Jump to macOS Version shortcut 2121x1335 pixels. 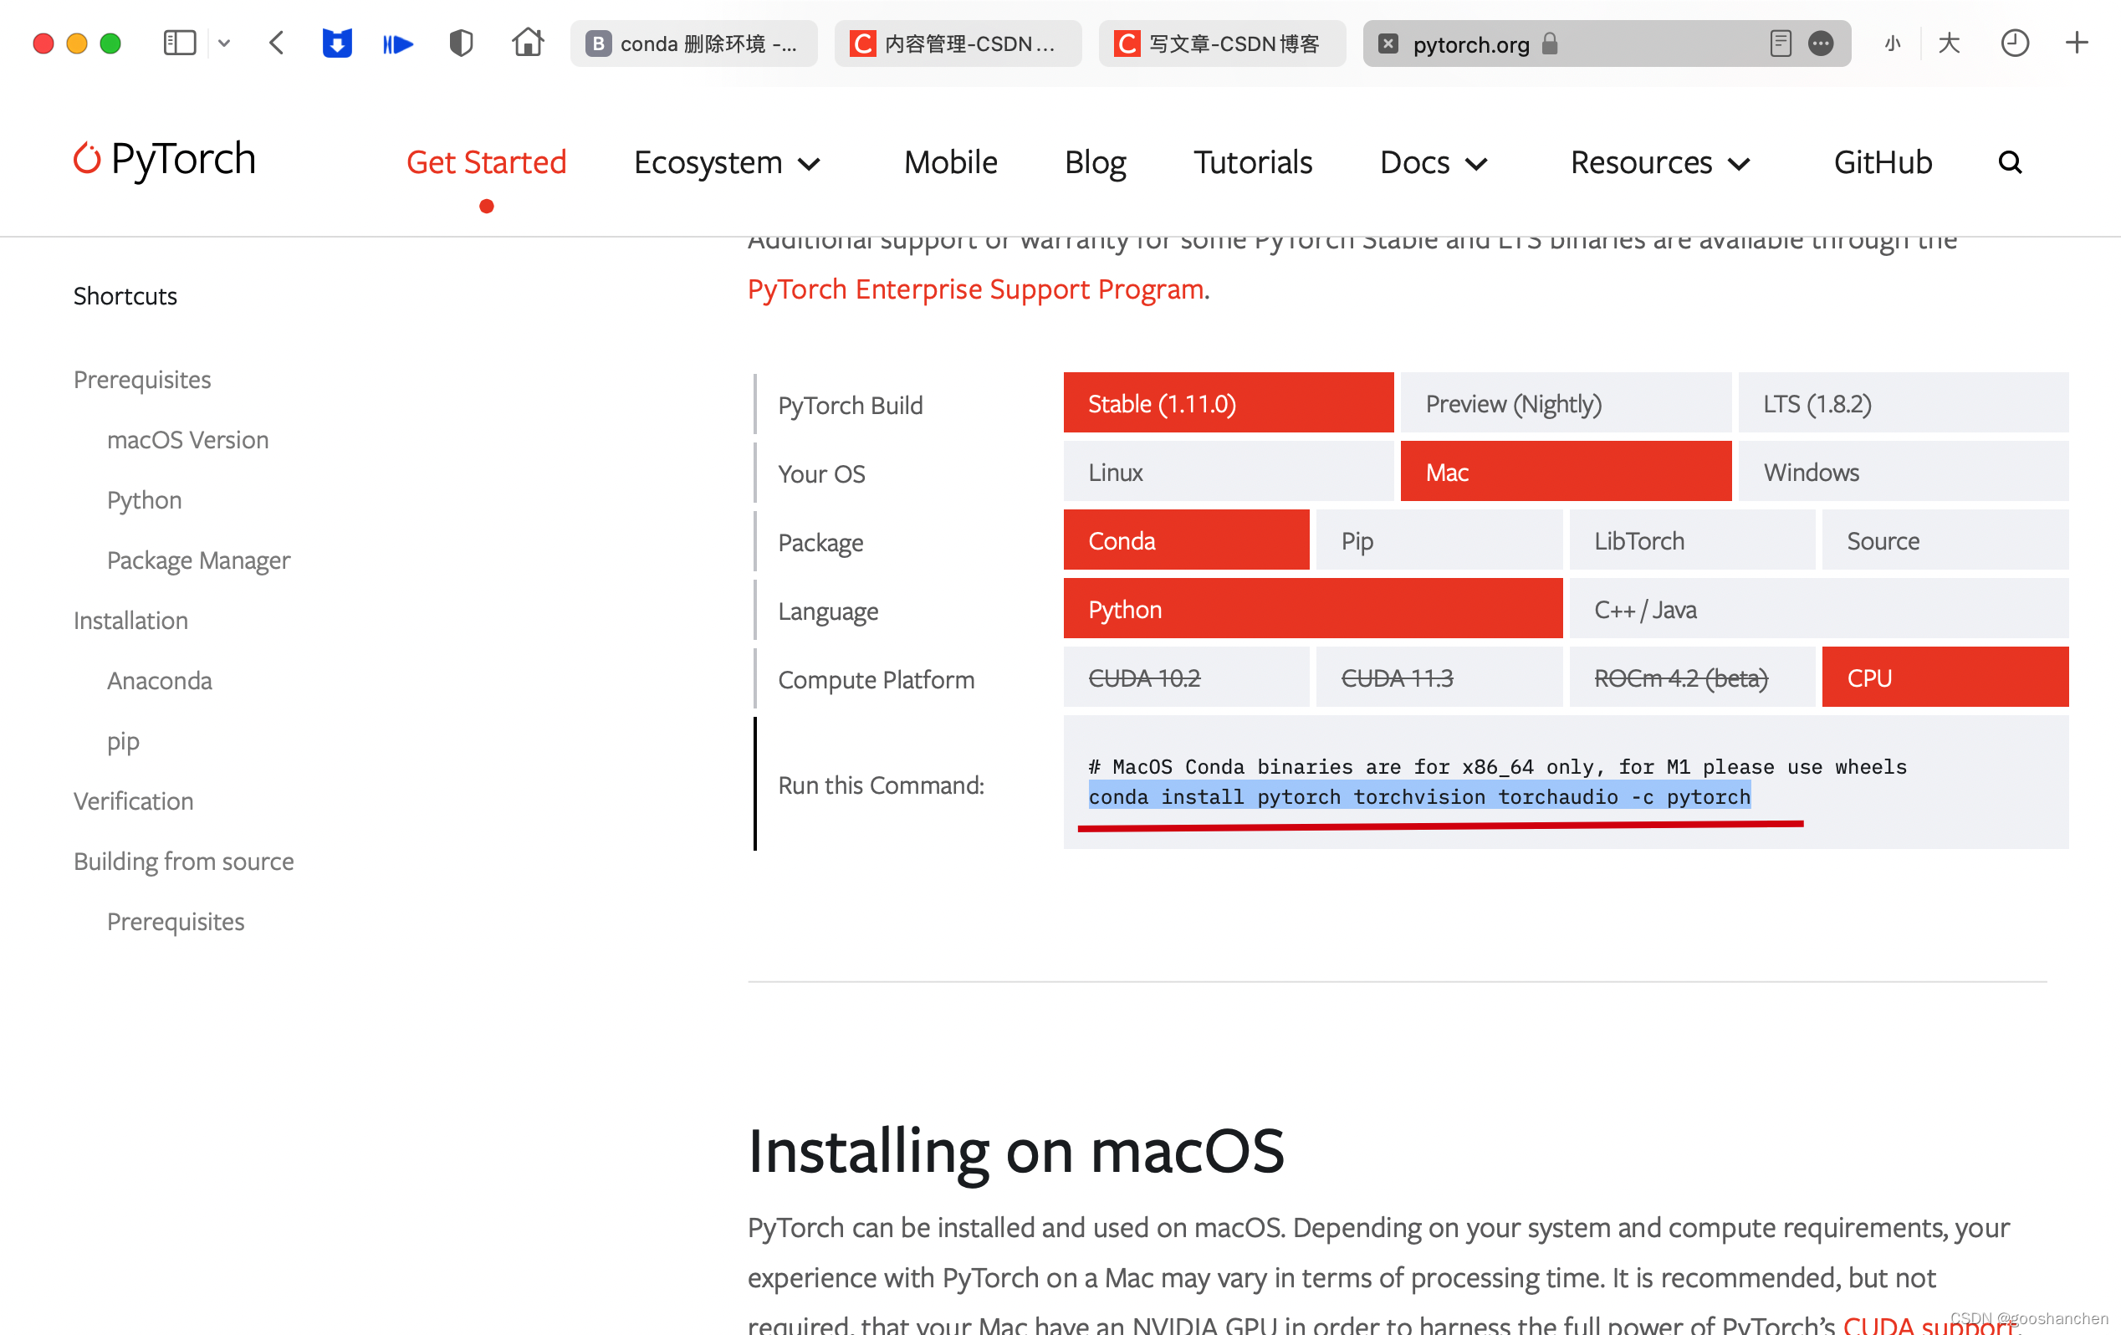point(187,439)
